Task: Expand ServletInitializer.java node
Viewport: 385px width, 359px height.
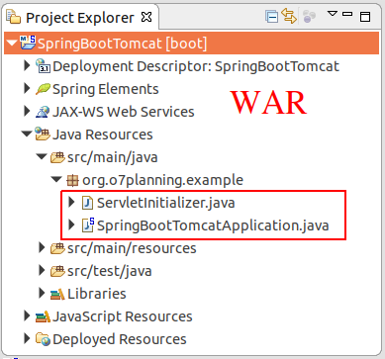Action: coord(71,202)
